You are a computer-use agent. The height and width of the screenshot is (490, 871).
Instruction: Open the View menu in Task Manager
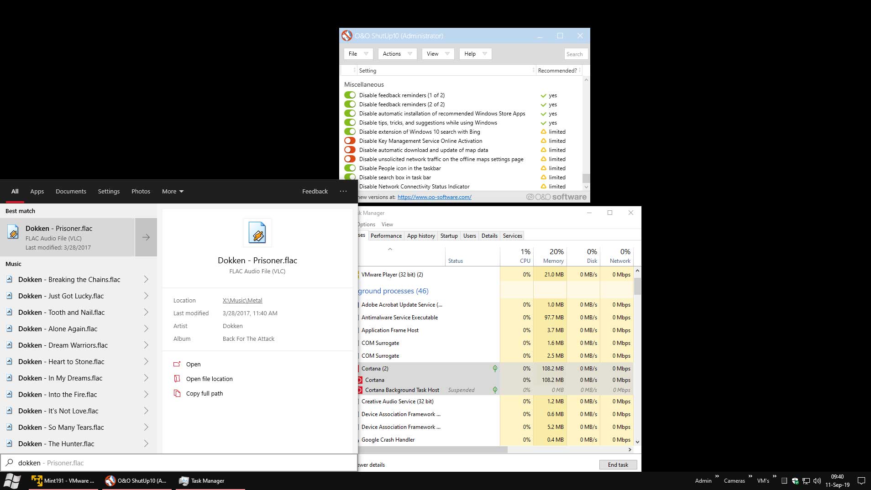(387, 224)
